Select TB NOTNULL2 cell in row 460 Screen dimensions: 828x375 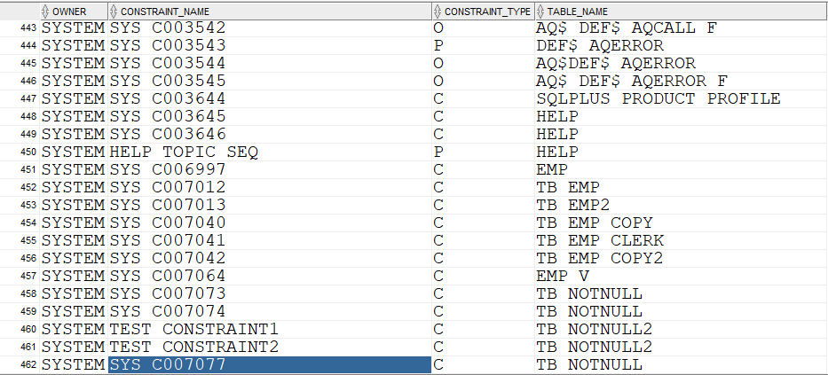click(x=682, y=329)
